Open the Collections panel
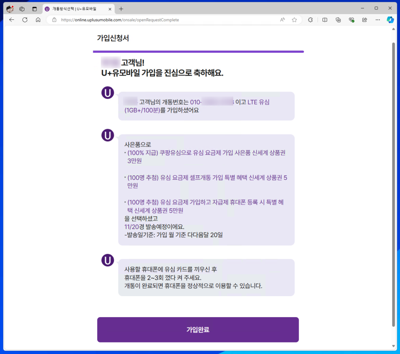Viewport: 400px width, 354px height. (338, 20)
